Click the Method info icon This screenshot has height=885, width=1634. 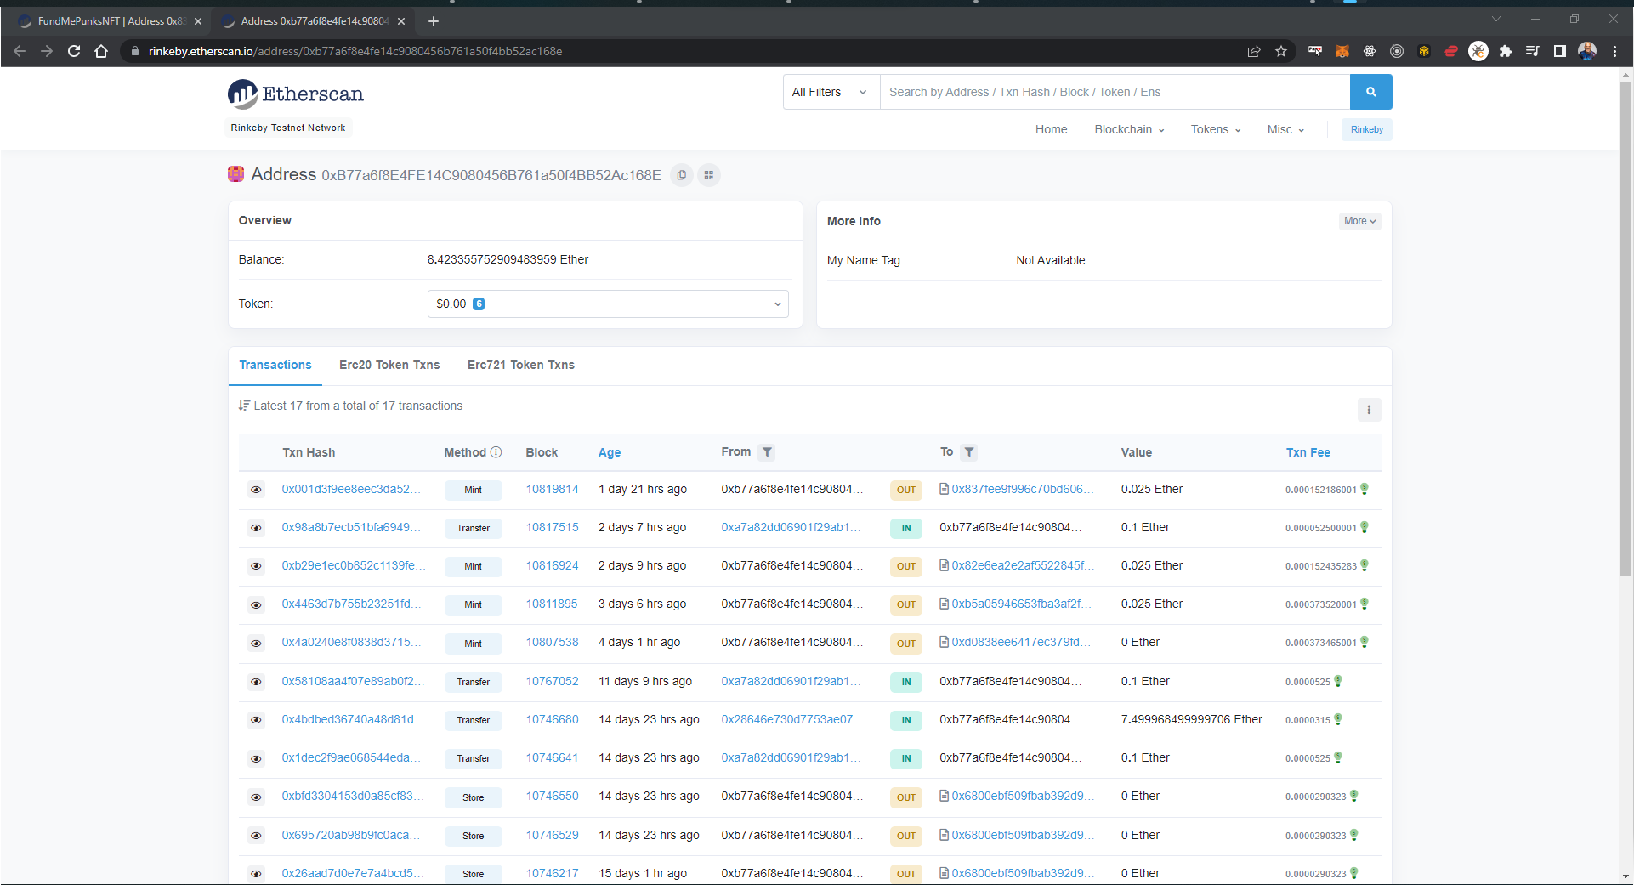point(496,452)
